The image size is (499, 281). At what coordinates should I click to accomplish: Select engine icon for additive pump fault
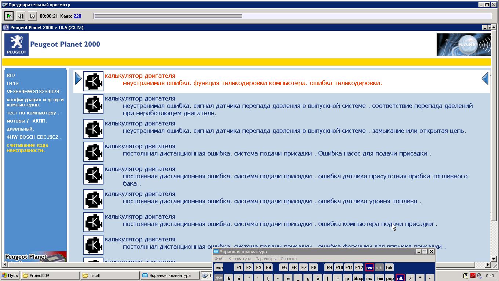[x=93, y=152]
